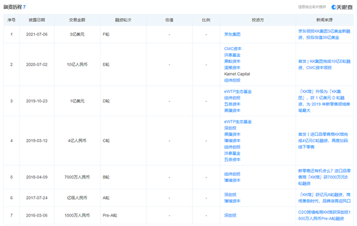Select date cell 2020-07-02
The height and width of the screenshot is (226, 357).
[x=37, y=65]
